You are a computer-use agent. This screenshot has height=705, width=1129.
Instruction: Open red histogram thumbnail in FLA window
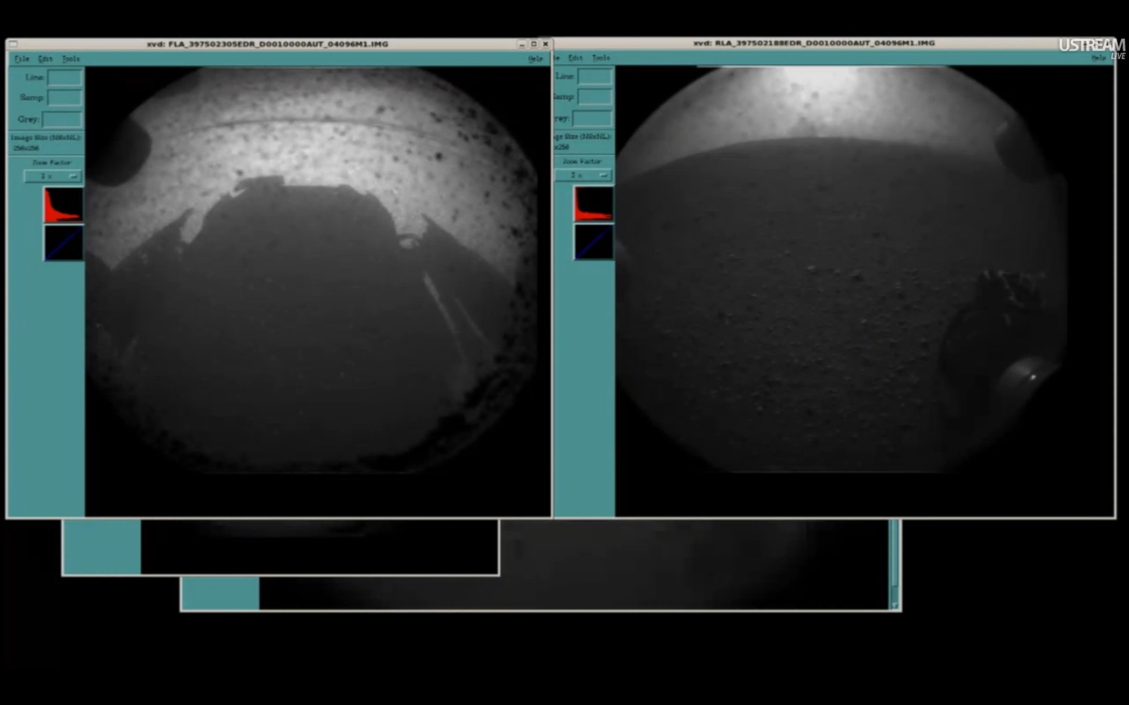point(64,205)
